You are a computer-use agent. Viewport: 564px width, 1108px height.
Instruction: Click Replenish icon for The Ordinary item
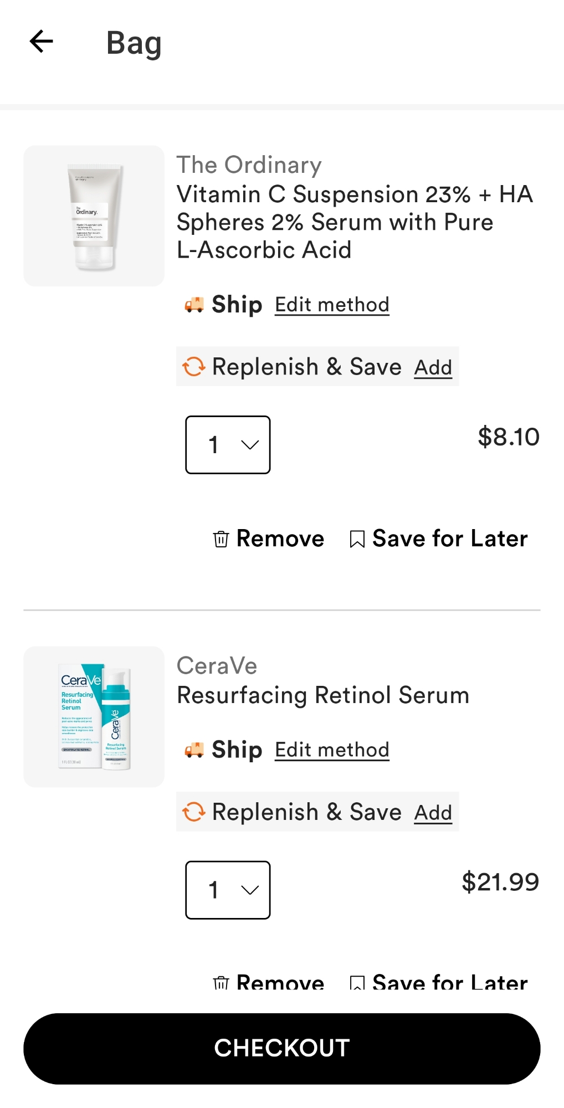pyautogui.click(x=194, y=367)
